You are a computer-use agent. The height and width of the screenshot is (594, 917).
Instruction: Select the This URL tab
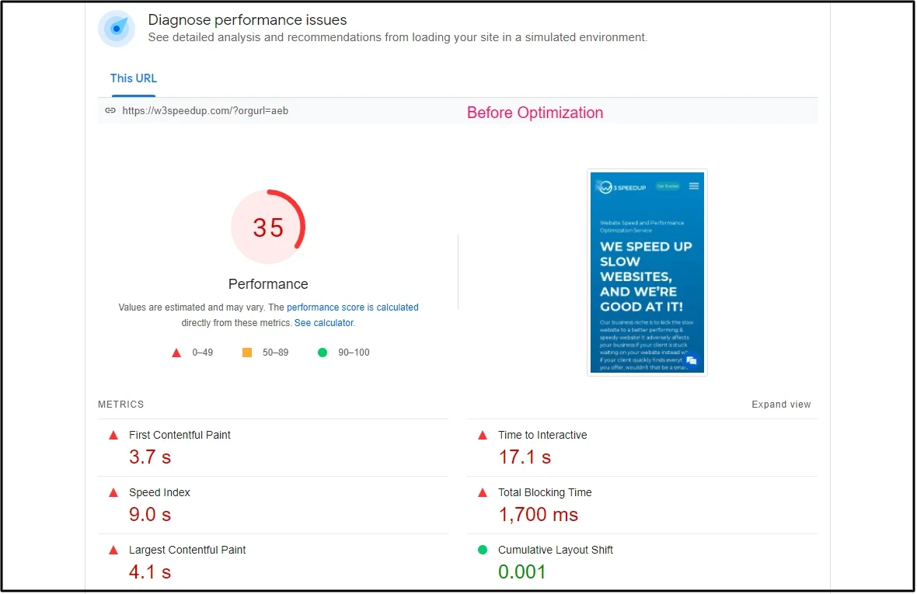point(133,78)
